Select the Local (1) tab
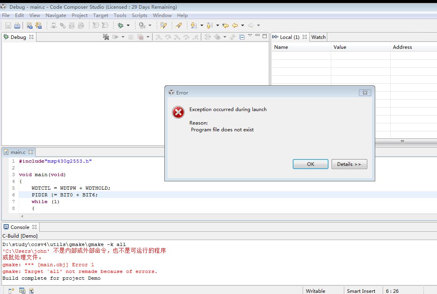 tap(290, 37)
